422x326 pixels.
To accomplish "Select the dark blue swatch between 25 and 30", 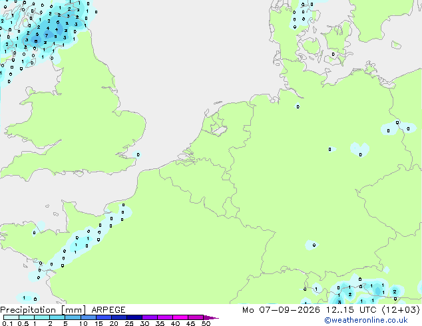I will pyautogui.click(x=134, y=317).
